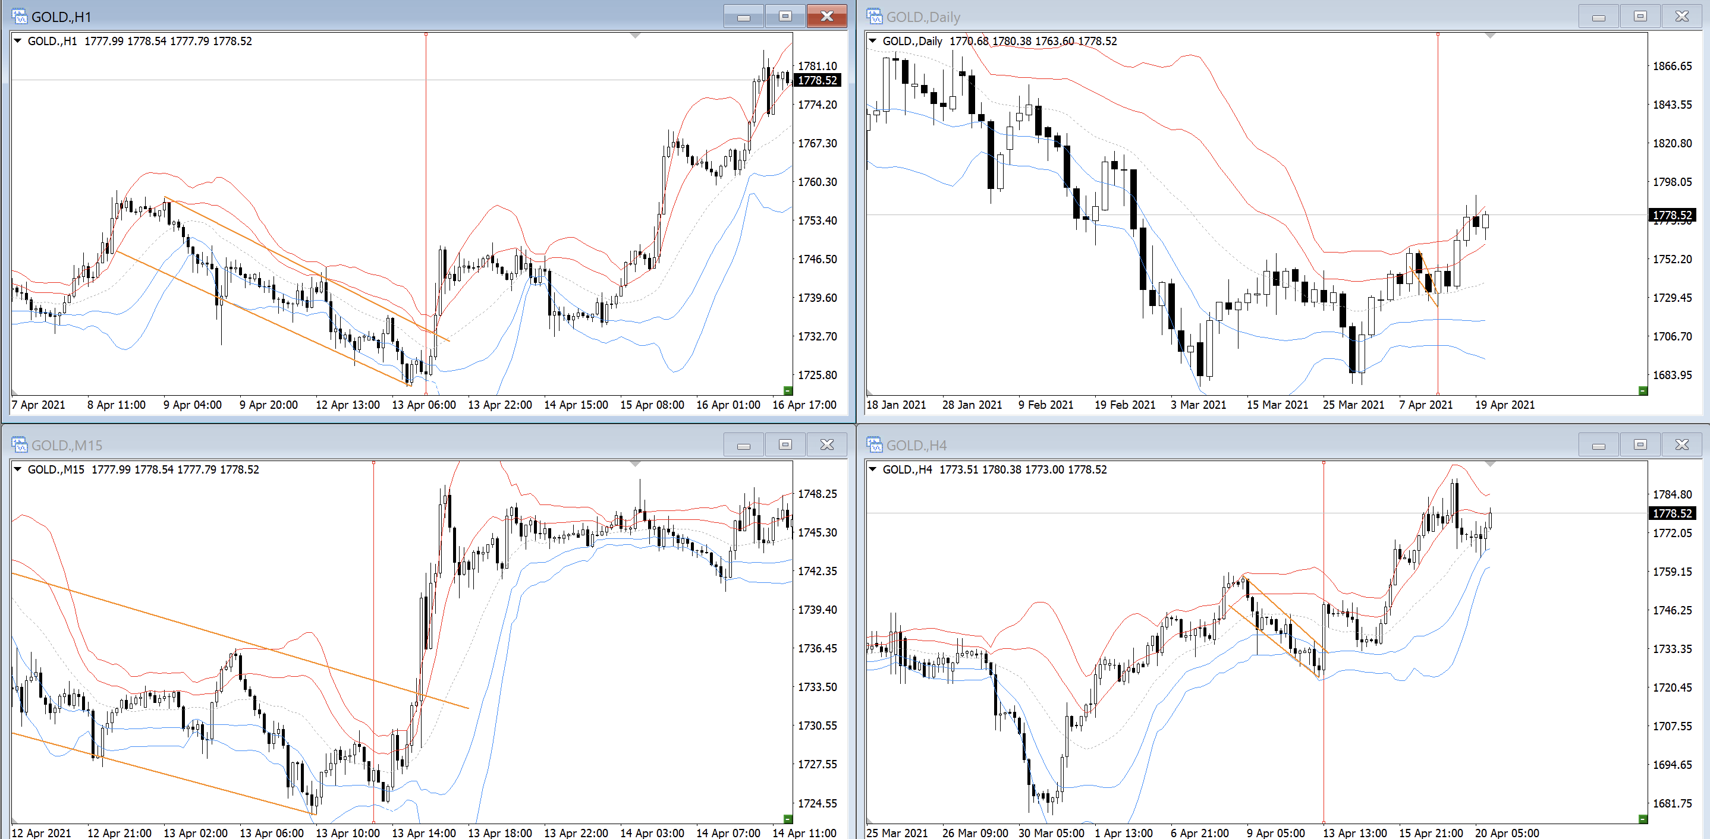Click the GOLD.,H1 chart window icon
Viewport: 1710px width, 839px height.
(19, 16)
